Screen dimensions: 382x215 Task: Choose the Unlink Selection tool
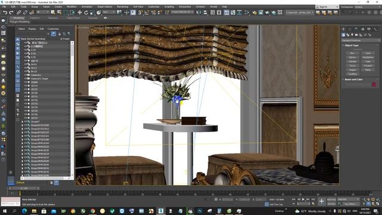(x=25, y=13)
